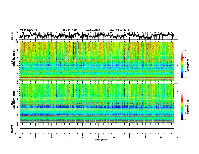The height and width of the screenshot is (154, 199).
Task: Click the "-3" label on ch.1 color bar
Action: (x=185, y=51)
